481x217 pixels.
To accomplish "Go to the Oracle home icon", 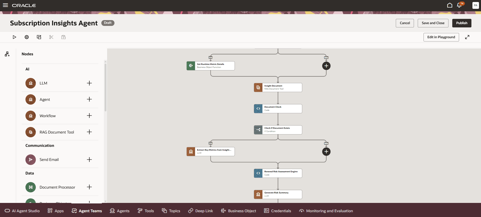I will click(x=449, y=5).
